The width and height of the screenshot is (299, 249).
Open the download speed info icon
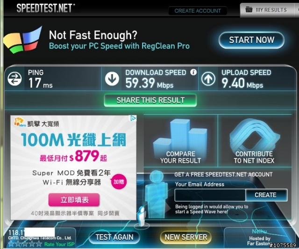pyautogui.click(x=193, y=72)
